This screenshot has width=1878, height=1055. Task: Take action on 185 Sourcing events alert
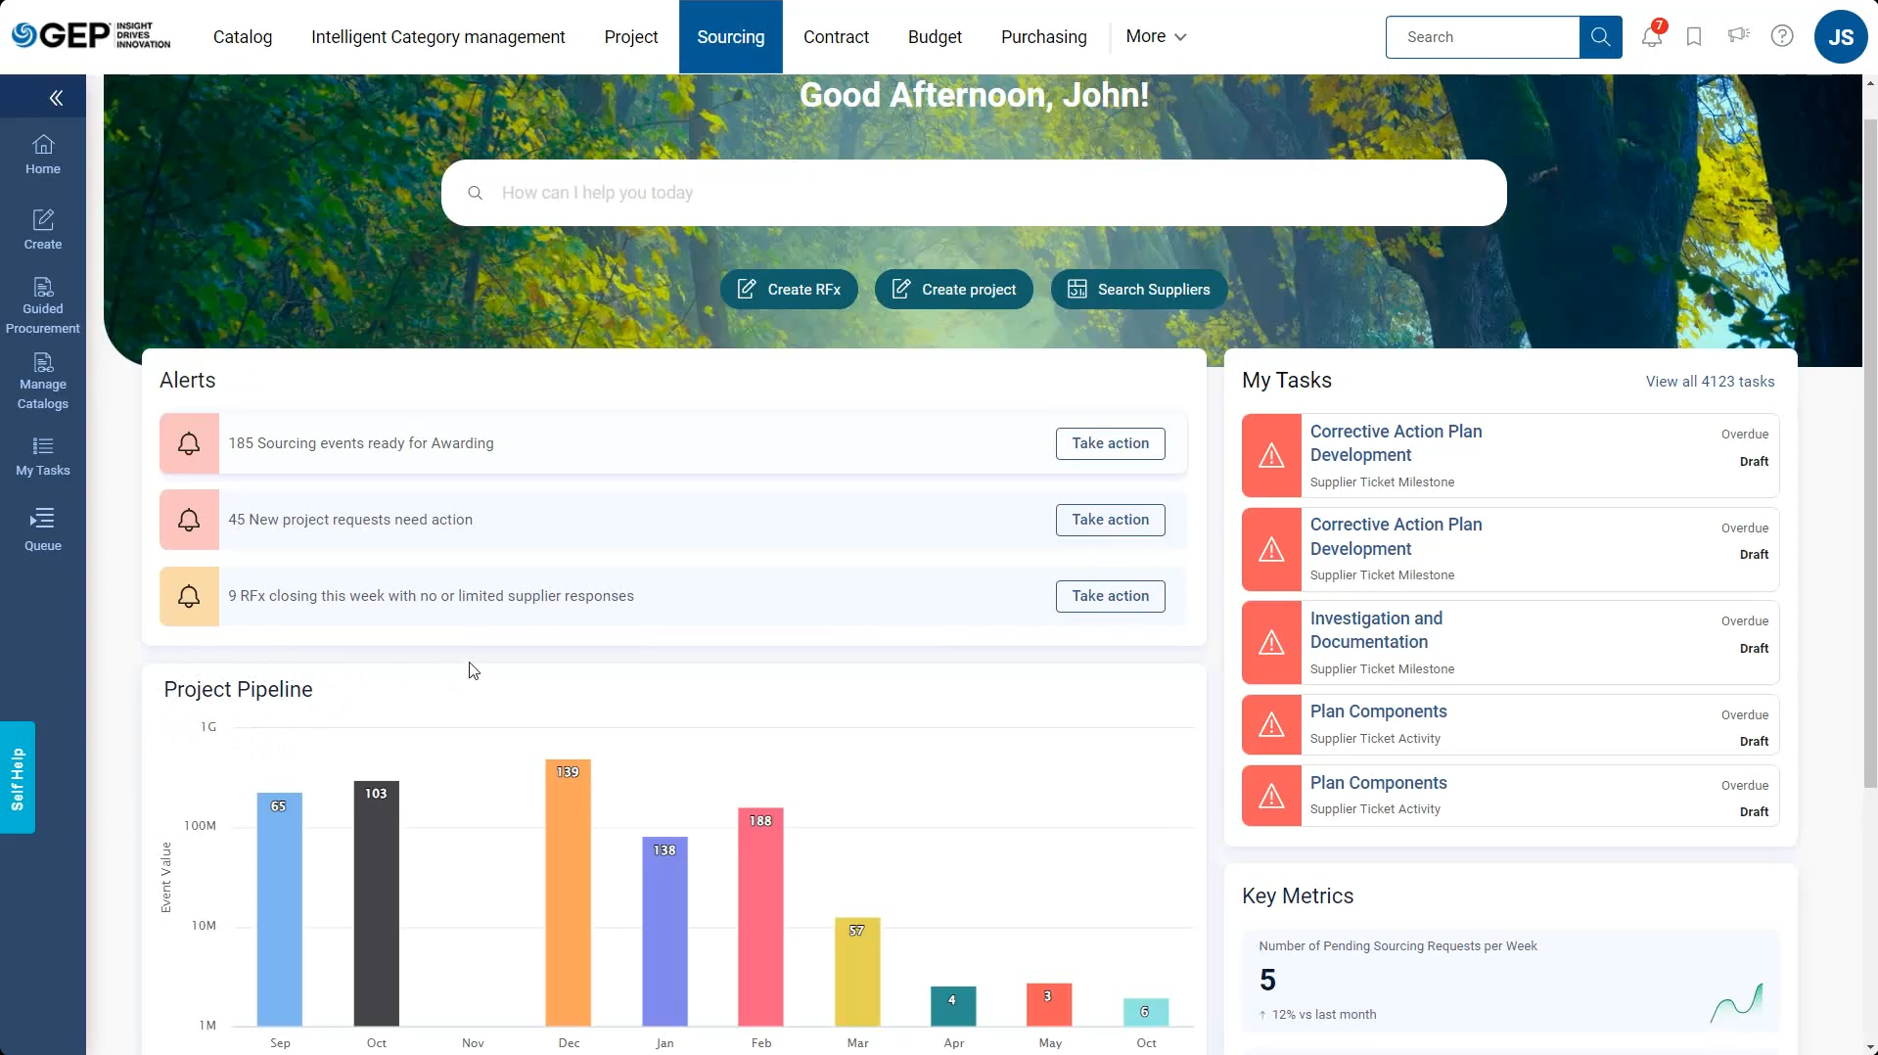tap(1110, 443)
